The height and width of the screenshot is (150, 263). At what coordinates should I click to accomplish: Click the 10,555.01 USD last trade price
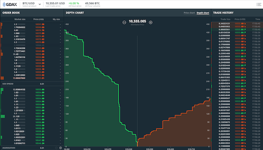[x=55, y=3]
